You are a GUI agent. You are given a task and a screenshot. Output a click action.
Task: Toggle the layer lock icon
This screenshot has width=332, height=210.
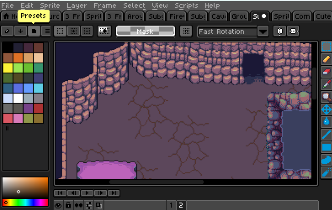[x=68, y=205]
